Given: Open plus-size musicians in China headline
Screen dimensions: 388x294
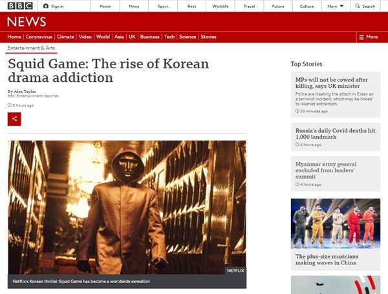Looking at the screenshot, I should tap(327, 259).
